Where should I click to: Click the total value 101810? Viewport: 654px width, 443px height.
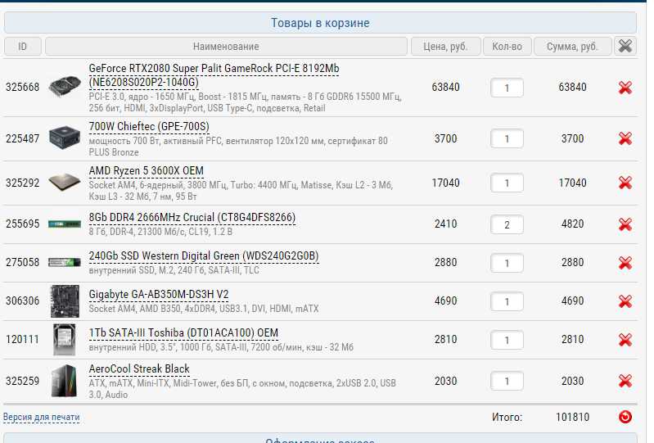[x=573, y=417]
